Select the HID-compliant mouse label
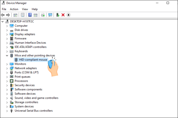 click(33, 60)
